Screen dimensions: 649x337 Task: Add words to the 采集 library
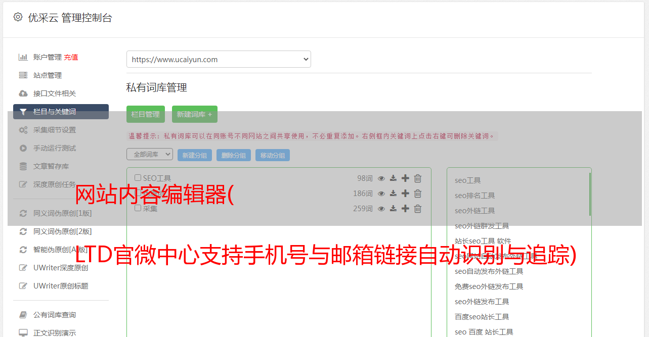point(405,209)
